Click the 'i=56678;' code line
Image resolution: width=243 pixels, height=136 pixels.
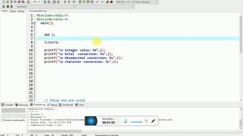pyautogui.click(x=52, y=42)
